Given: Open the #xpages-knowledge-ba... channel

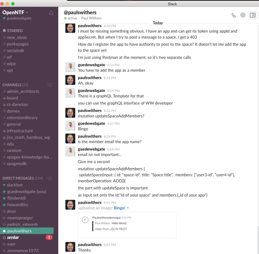Looking at the screenshot, I should [28, 157].
